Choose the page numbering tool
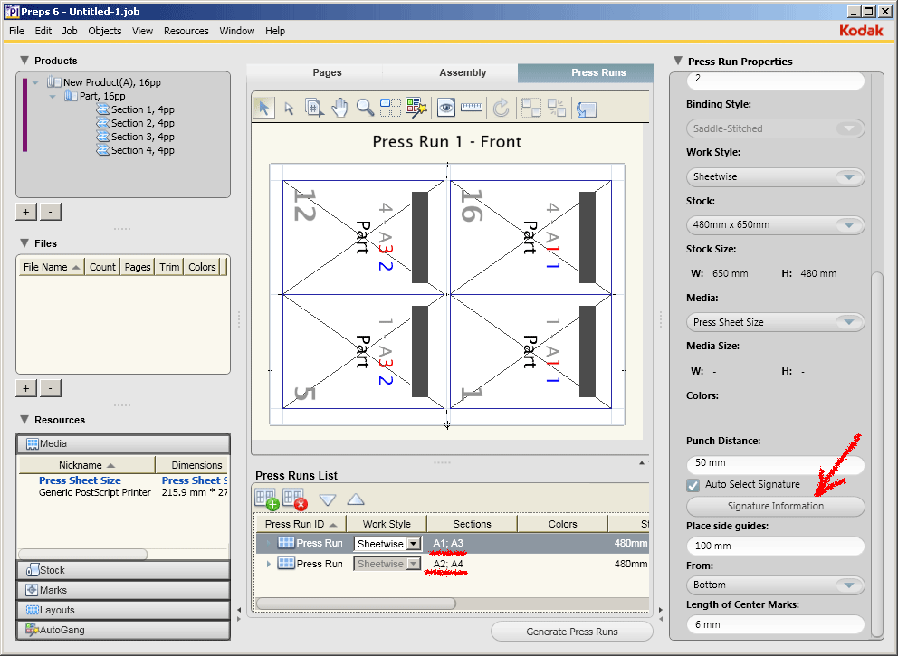Screen dimensions: 898x656 point(314,108)
